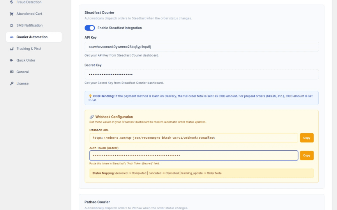Click the Fraud Detection shield icon

click(12, 2)
